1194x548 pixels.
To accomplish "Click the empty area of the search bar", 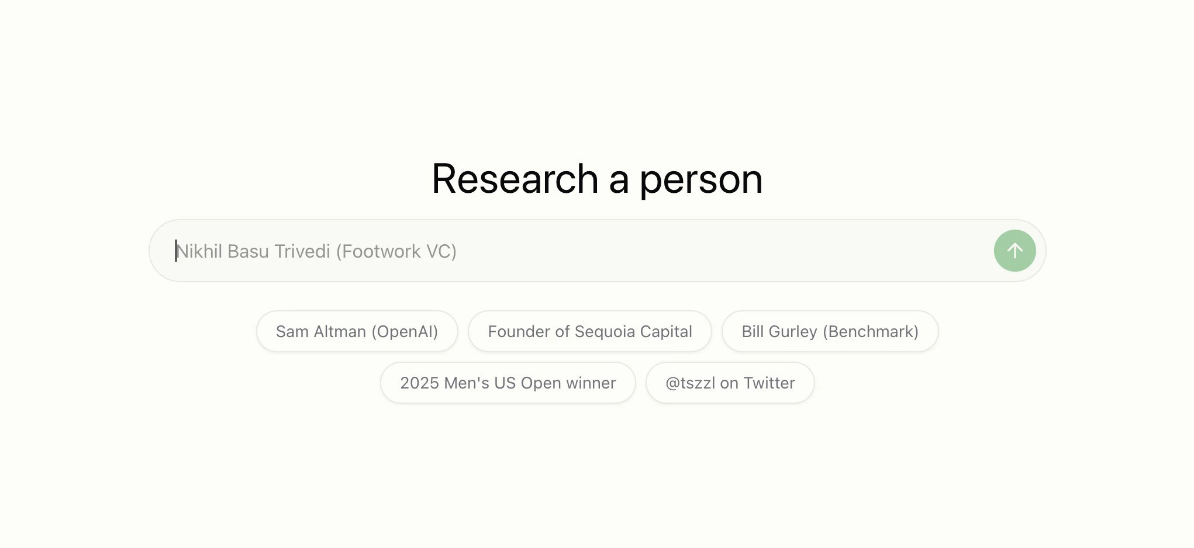I will click(x=725, y=251).
